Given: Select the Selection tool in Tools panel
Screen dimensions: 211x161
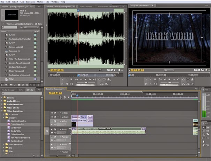Looking at the screenshot, I should 204,128.
